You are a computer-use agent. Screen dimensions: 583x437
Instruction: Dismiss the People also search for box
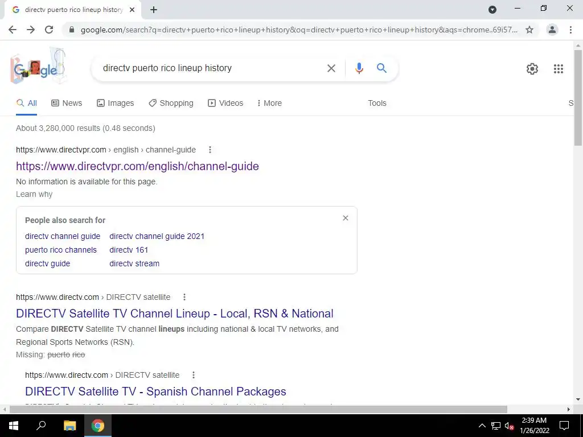tap(346, 218)
